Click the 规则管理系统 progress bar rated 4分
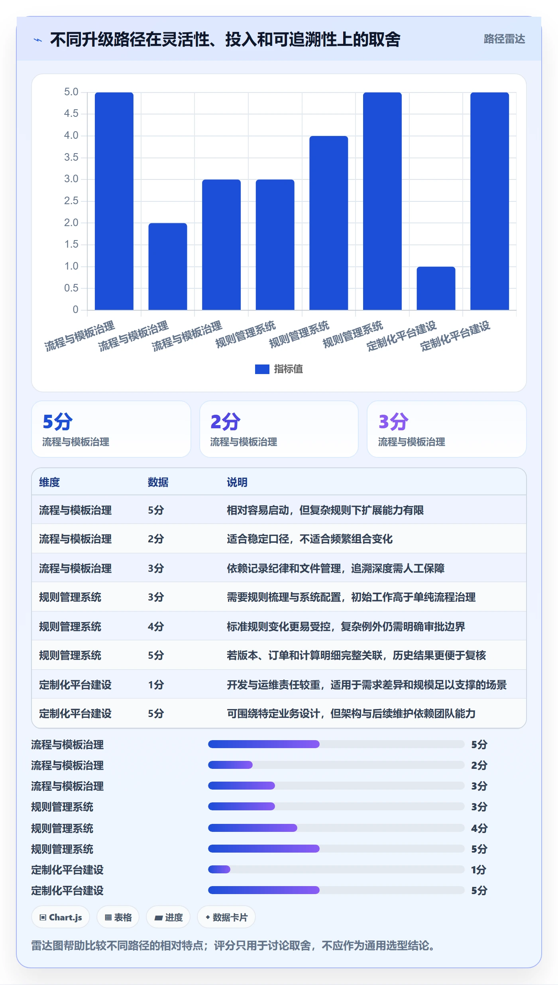This screenshot has height=985, width=558. point(336,828)
